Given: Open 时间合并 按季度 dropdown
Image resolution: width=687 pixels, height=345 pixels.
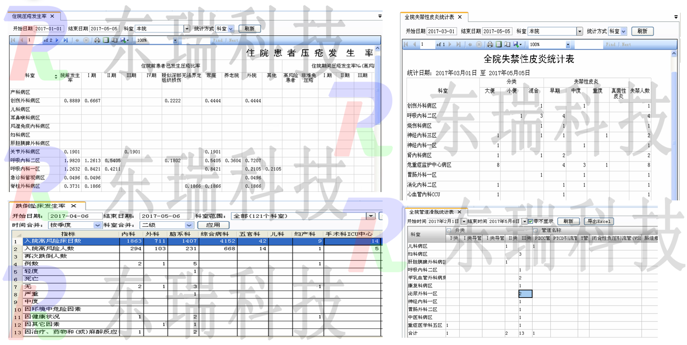Looking at the screenshot, I should tap(98, 225).
